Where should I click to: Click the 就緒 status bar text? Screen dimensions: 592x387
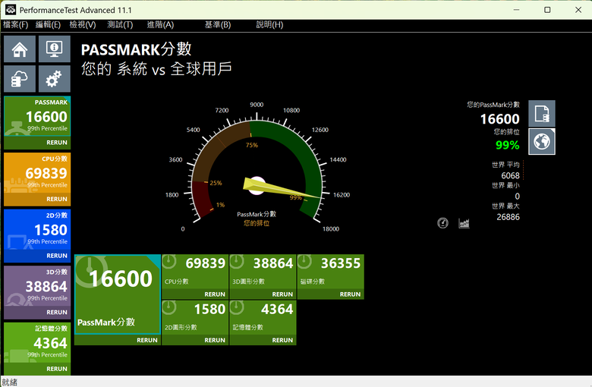click(x=9, y=382)
